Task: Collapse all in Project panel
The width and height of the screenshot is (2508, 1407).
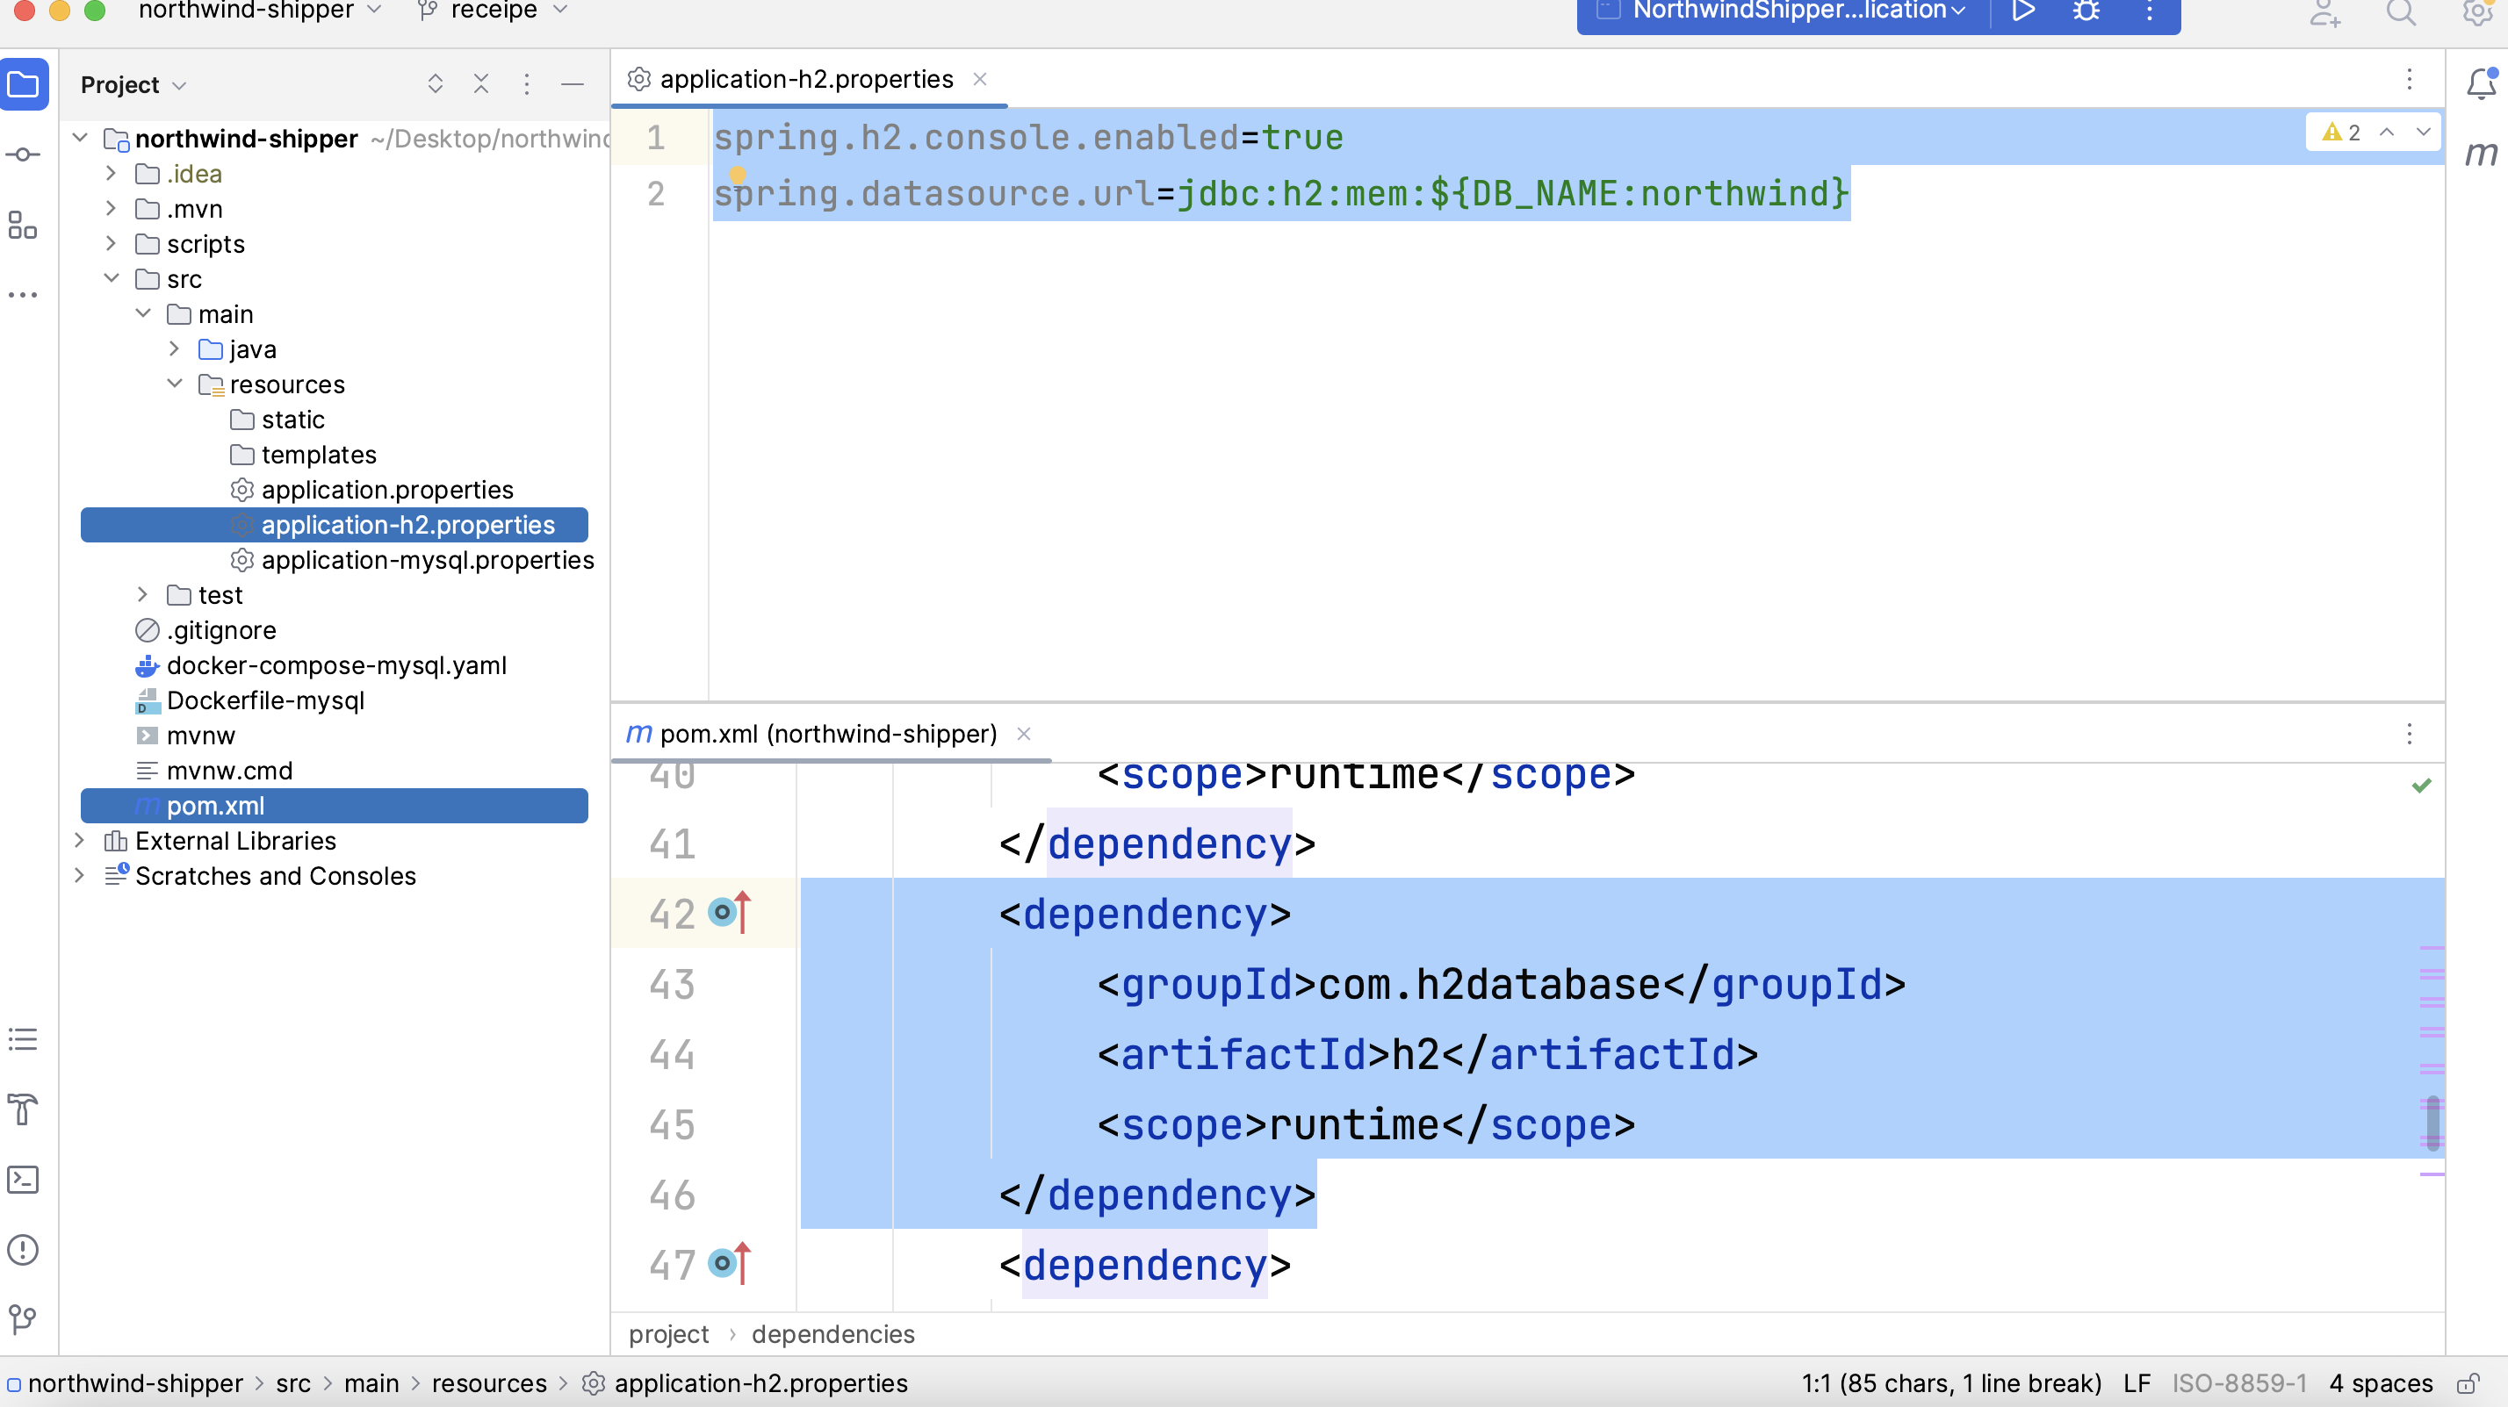Action: 481,84
